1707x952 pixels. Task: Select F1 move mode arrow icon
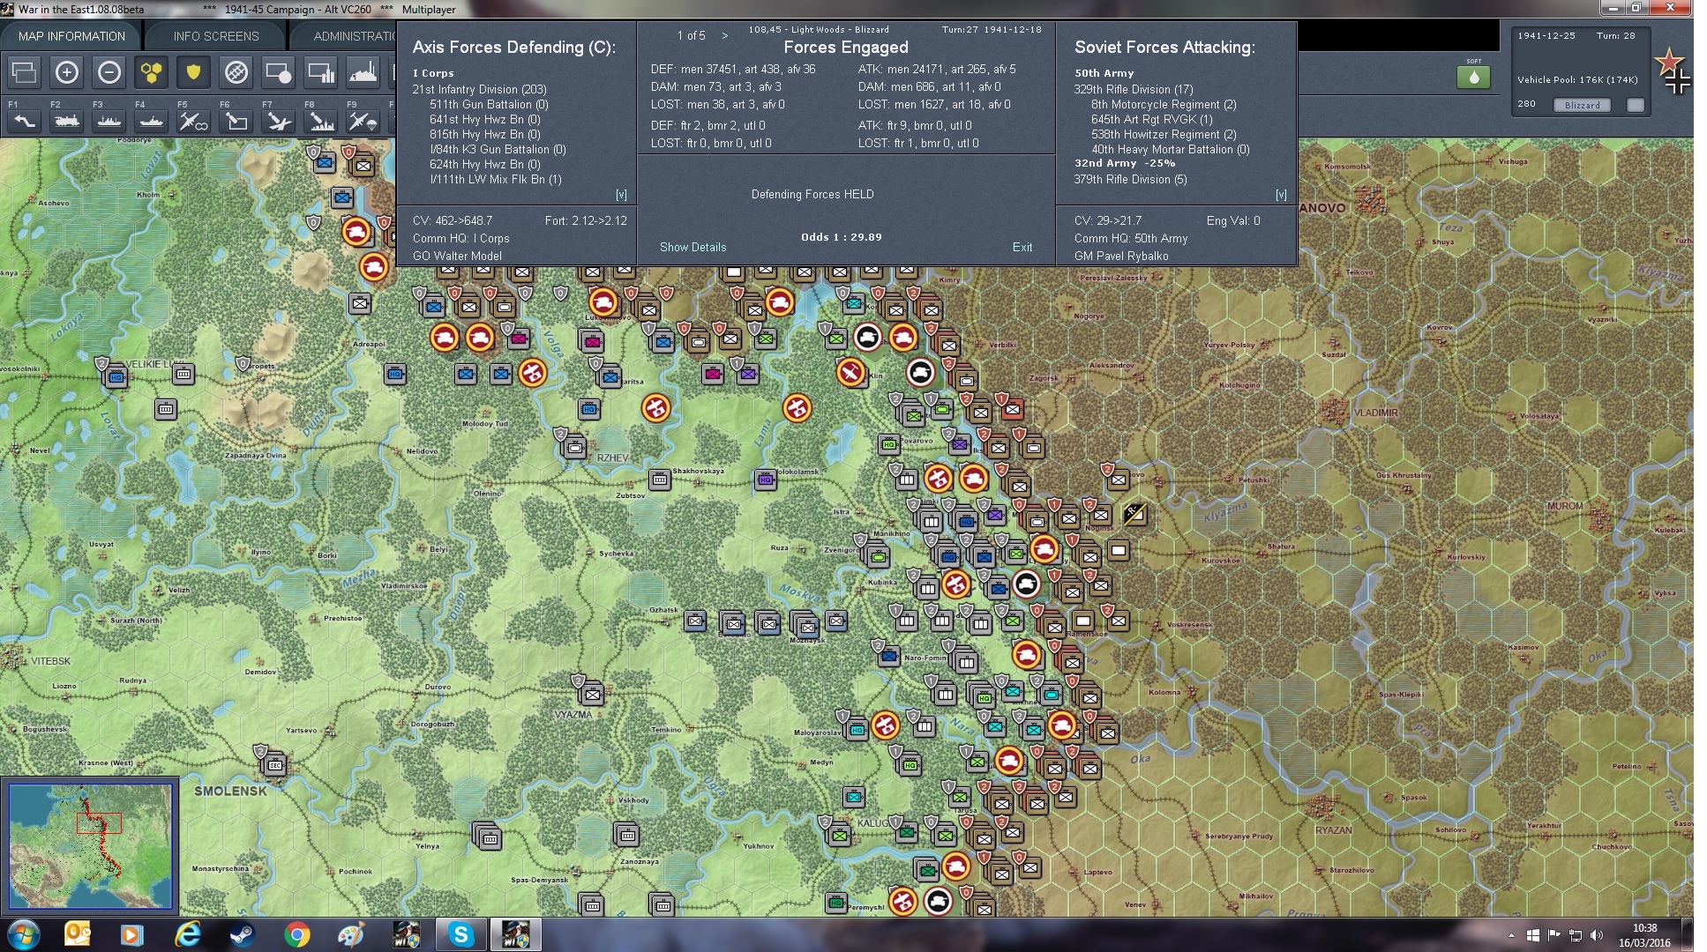24,122
